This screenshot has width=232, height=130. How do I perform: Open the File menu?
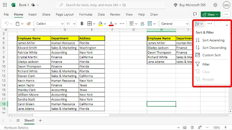pyautogui.click(x=6, y=14)
